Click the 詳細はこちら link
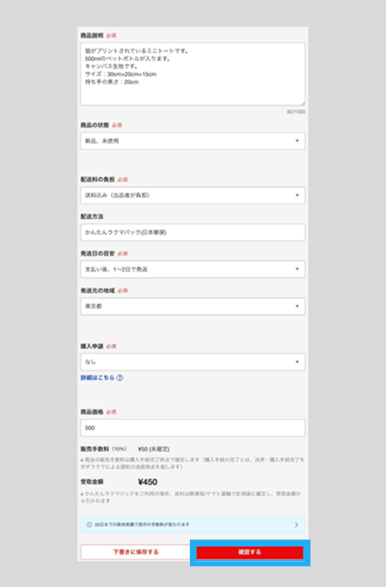 point(97,378)
